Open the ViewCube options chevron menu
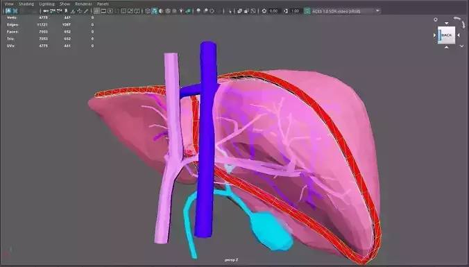Screen dimensions: 469x267 click(x=462, y=46)
